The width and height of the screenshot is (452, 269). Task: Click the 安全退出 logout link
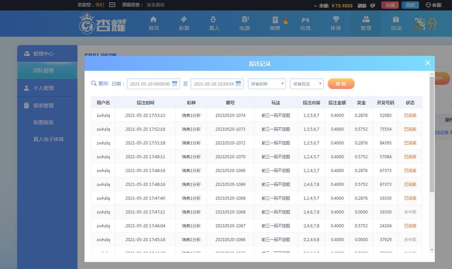(x=156, y=5)
